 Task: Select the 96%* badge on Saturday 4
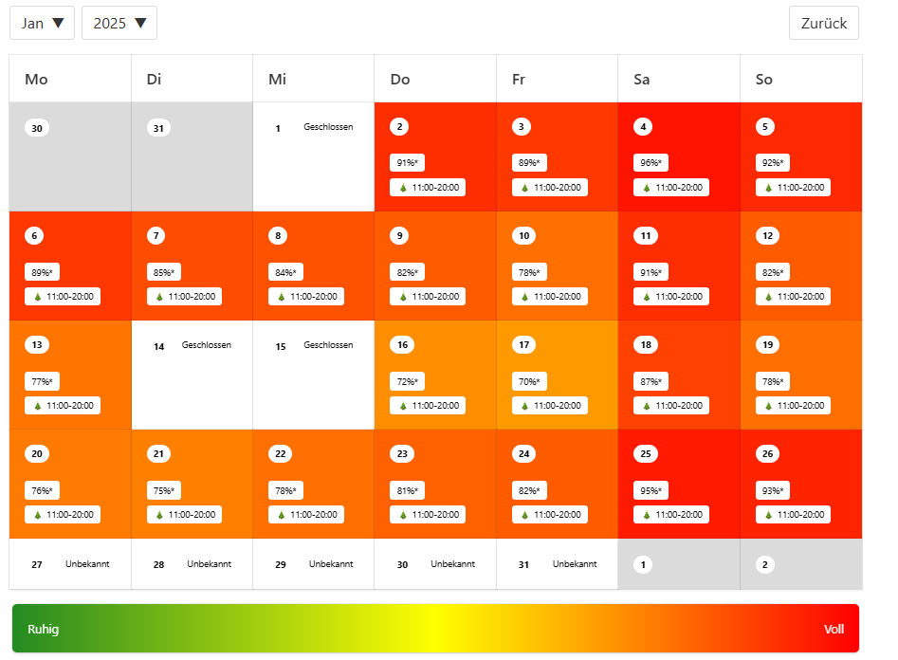click(651, 163)
